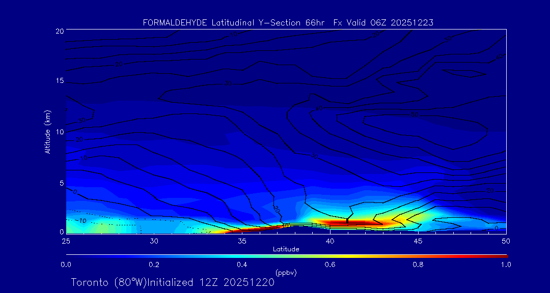Select the altitude axis tick label 5
Screen dimensions: 550x293
[x=61, y=183]
